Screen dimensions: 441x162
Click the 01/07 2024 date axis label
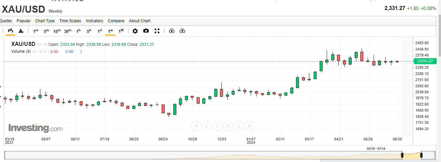(x=251, y=141)
